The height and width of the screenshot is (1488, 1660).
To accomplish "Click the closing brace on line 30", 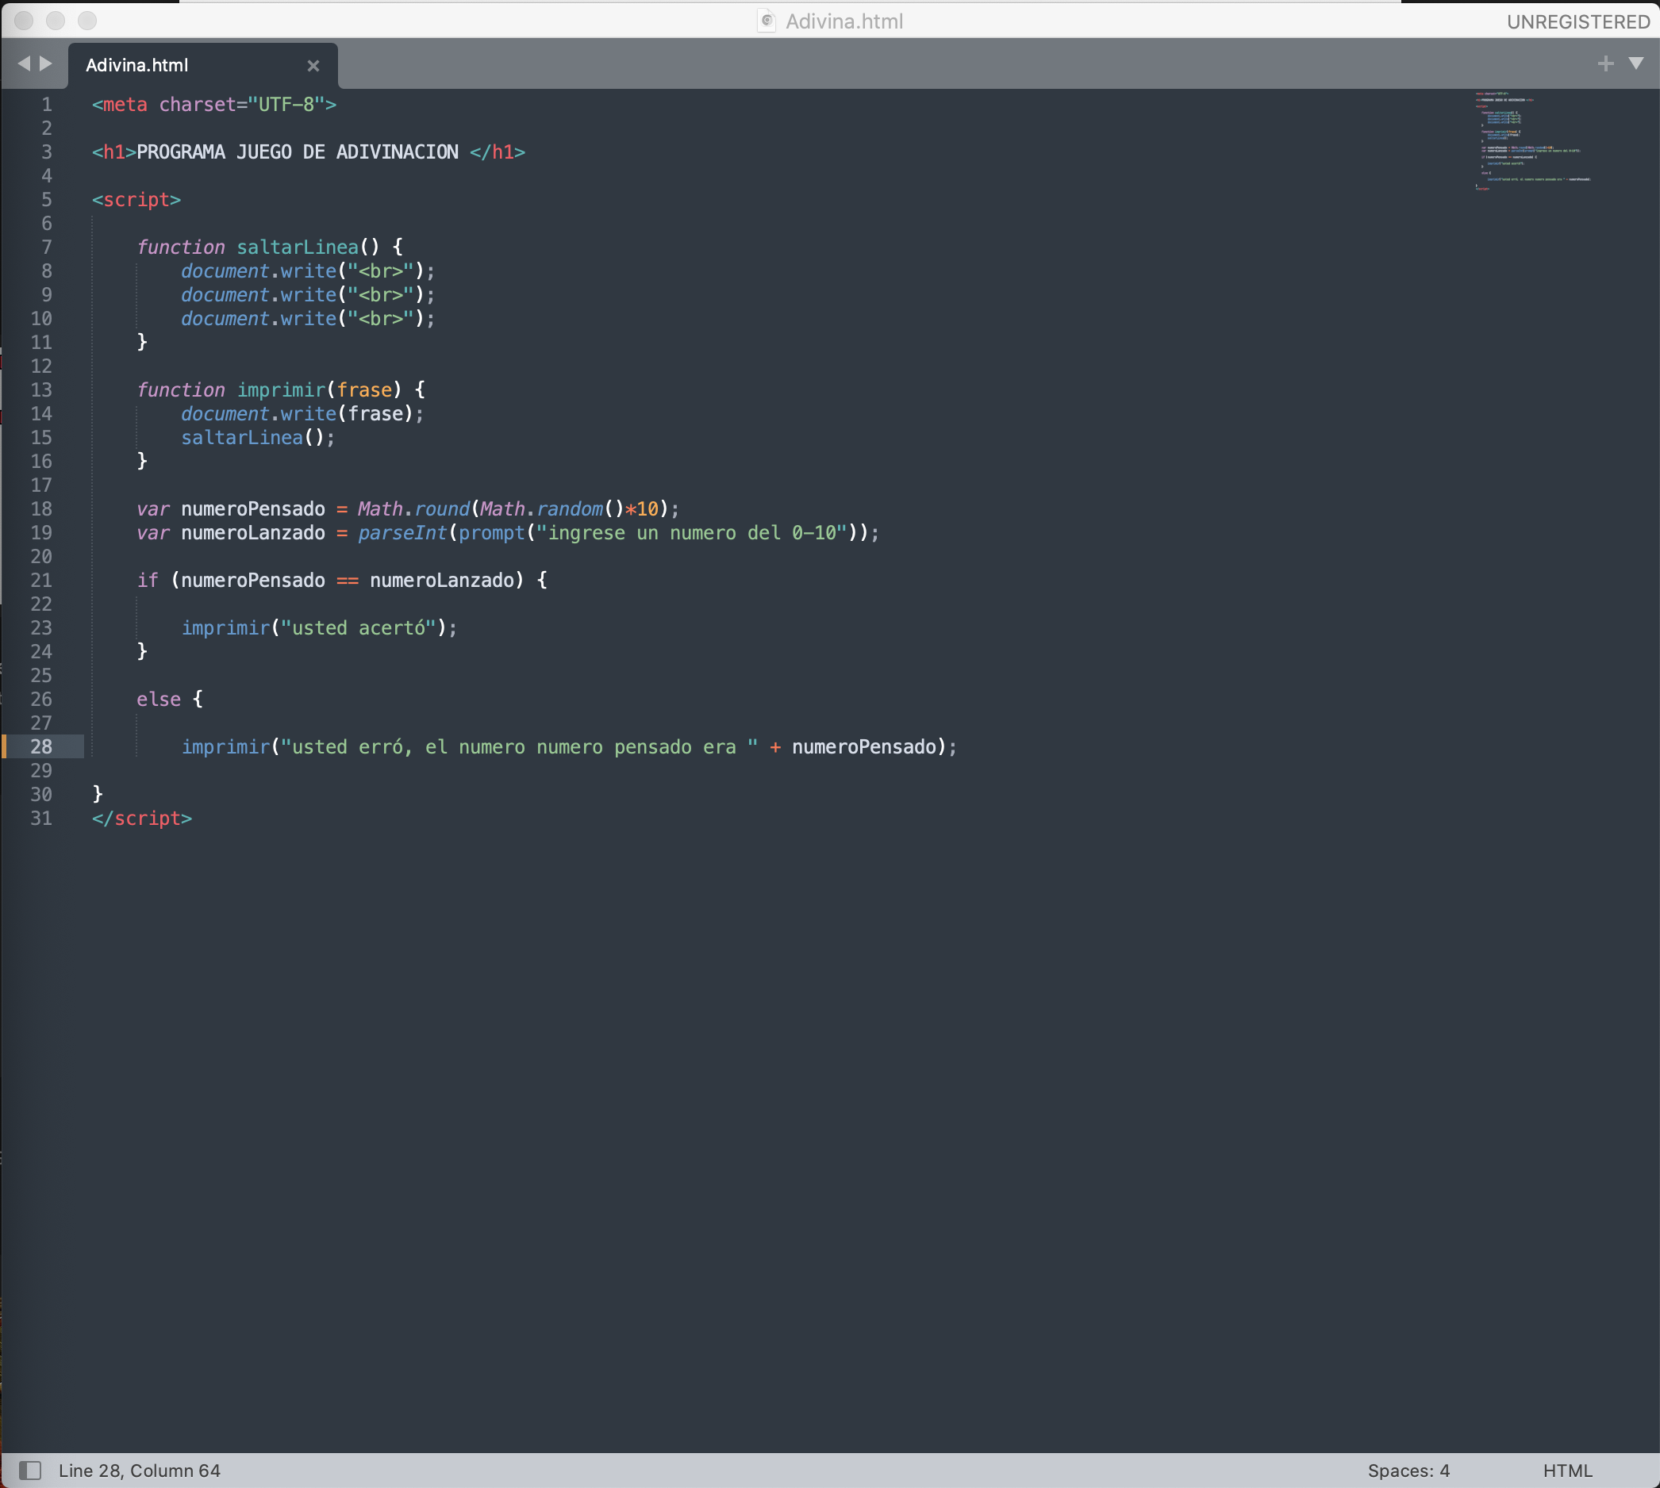I will (x=98, y=794).
